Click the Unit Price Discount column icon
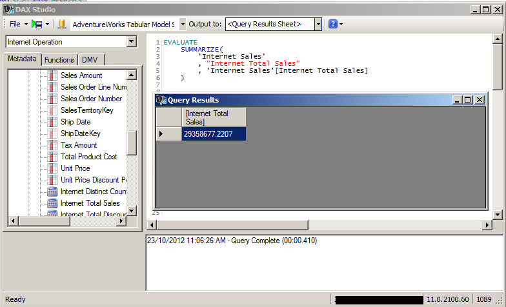The width and height of the screenshot is (506, 307). (52, 180)
